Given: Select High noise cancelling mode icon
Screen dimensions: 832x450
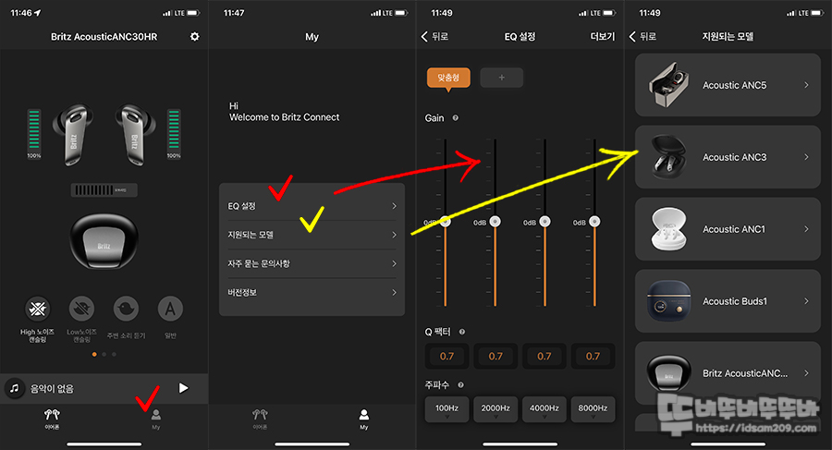Looking at the screenshot, I should pos(37,309).
